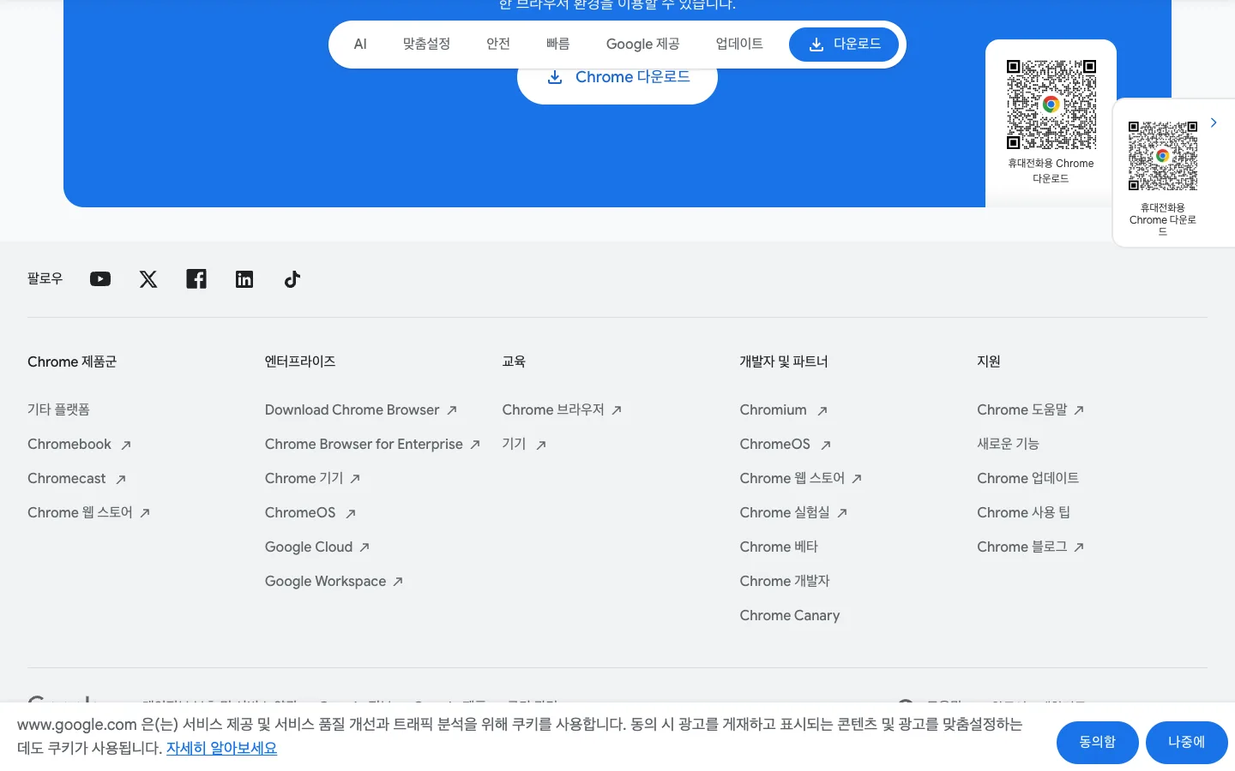Click external arrow beside Google Cloud

pos(364,547)
